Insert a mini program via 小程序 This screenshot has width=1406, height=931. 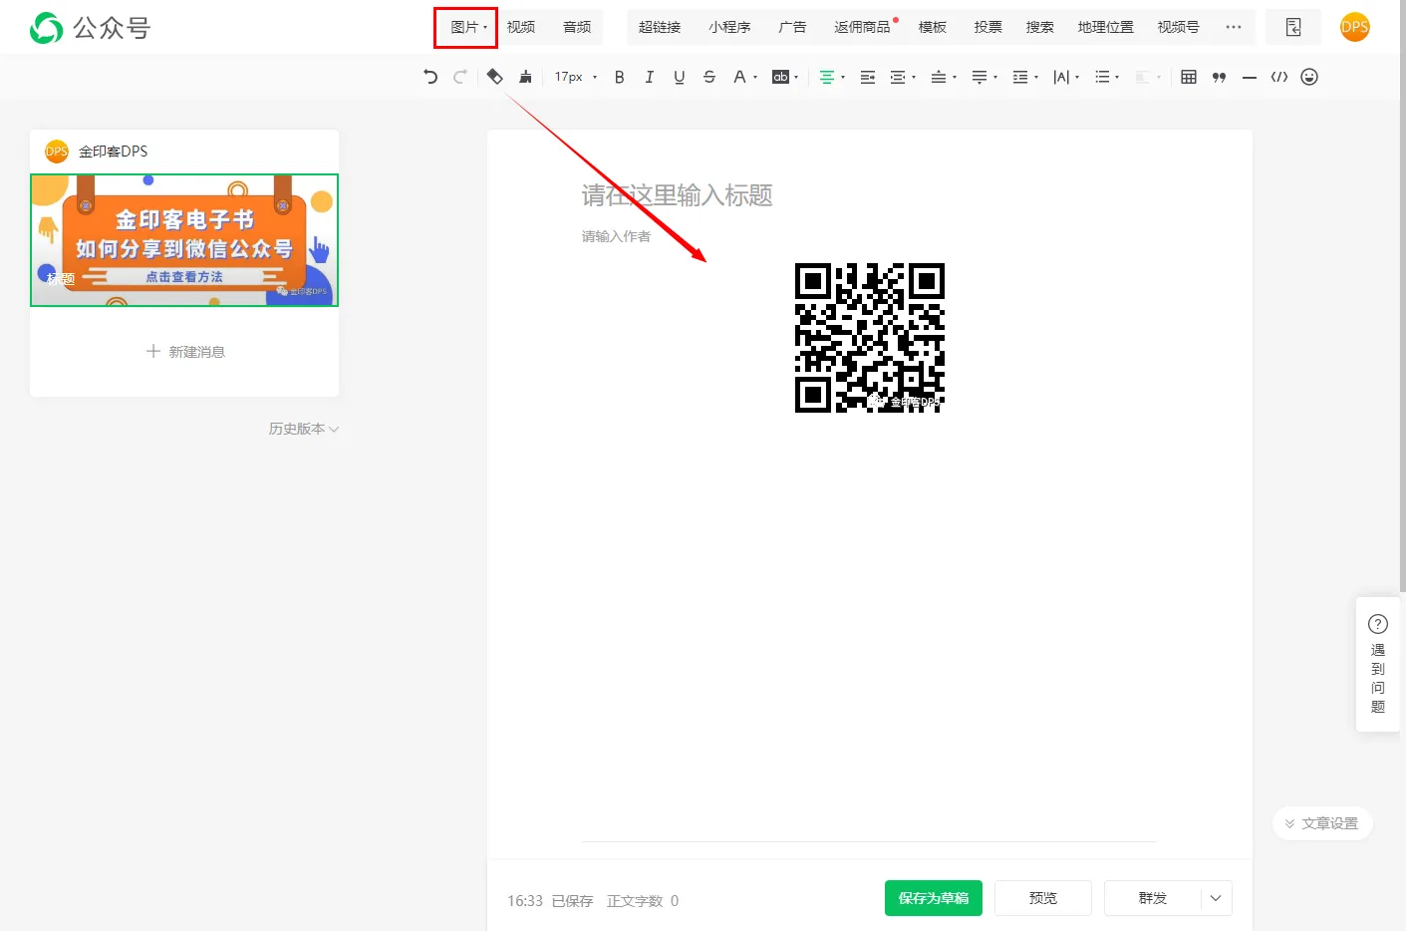tap(729, 27)
